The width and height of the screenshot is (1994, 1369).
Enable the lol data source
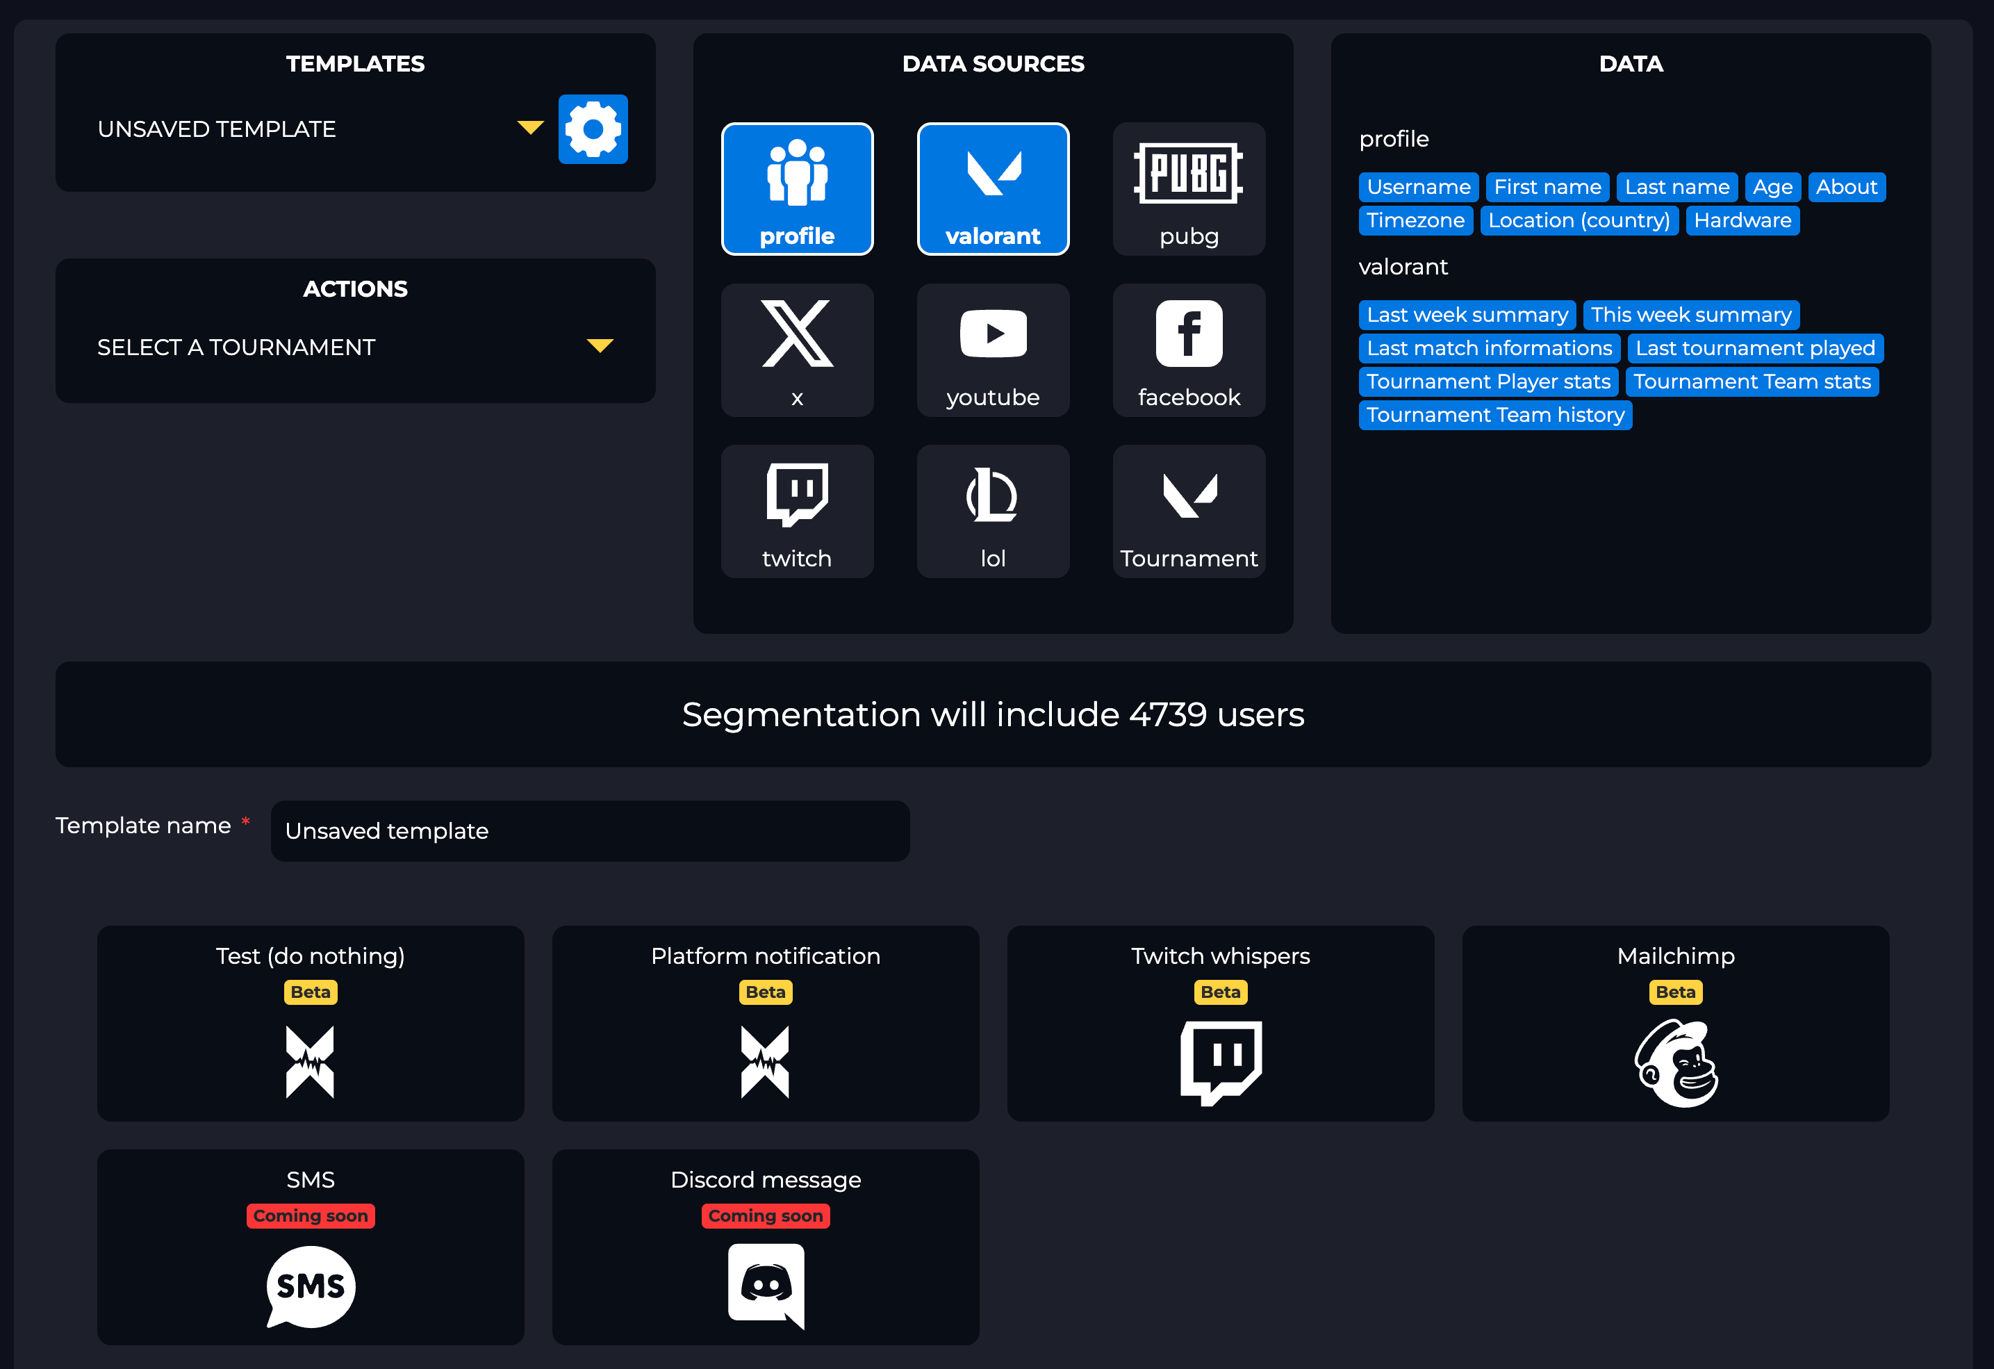tap(993, 511)
